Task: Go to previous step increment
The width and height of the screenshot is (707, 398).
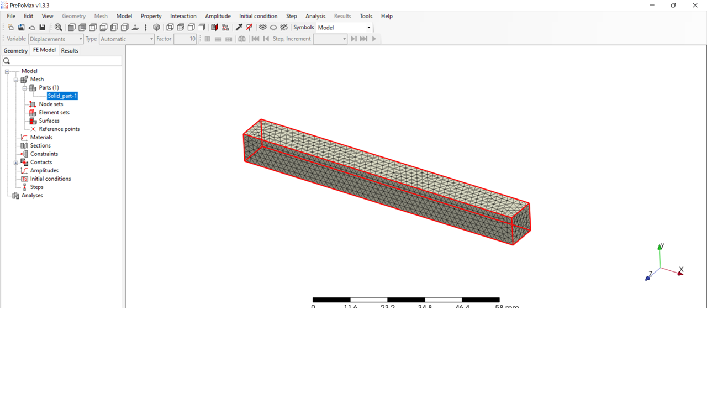Action: pos(266,39)
